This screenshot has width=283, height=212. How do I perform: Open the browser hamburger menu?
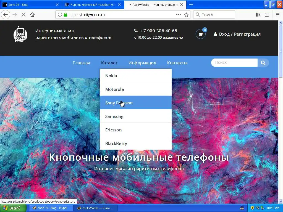coord(277,15)
